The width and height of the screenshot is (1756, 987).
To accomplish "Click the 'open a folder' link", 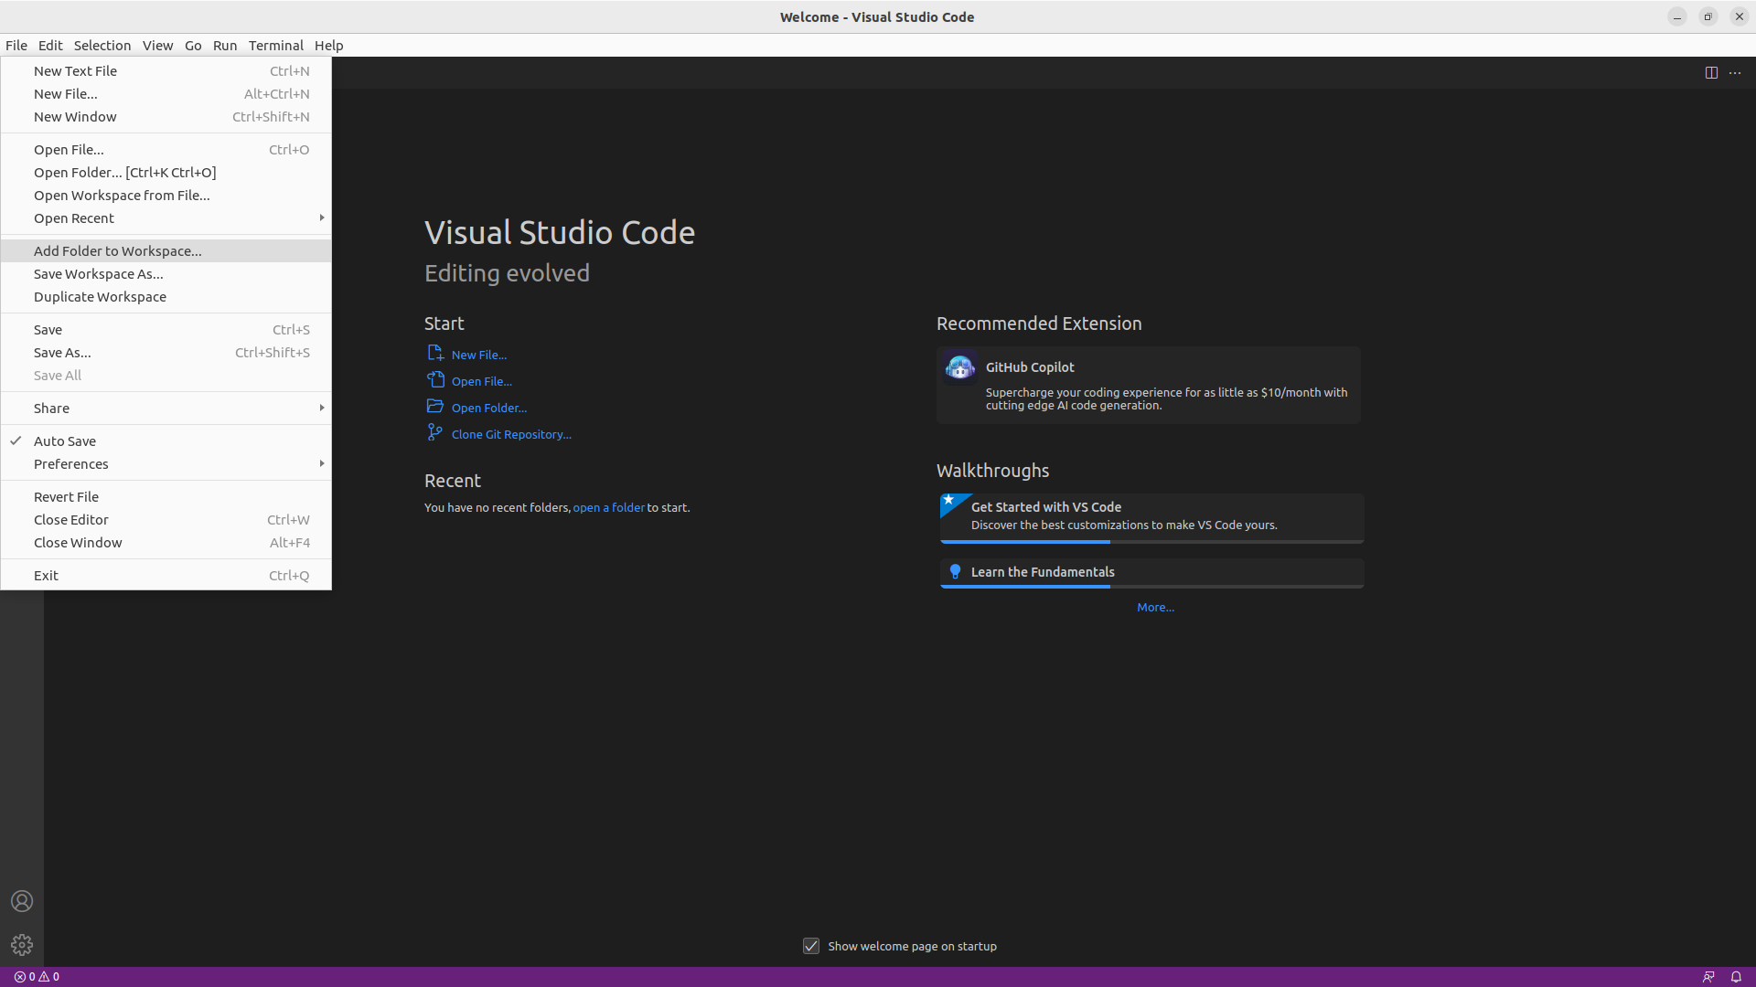I will click(609, 507).
